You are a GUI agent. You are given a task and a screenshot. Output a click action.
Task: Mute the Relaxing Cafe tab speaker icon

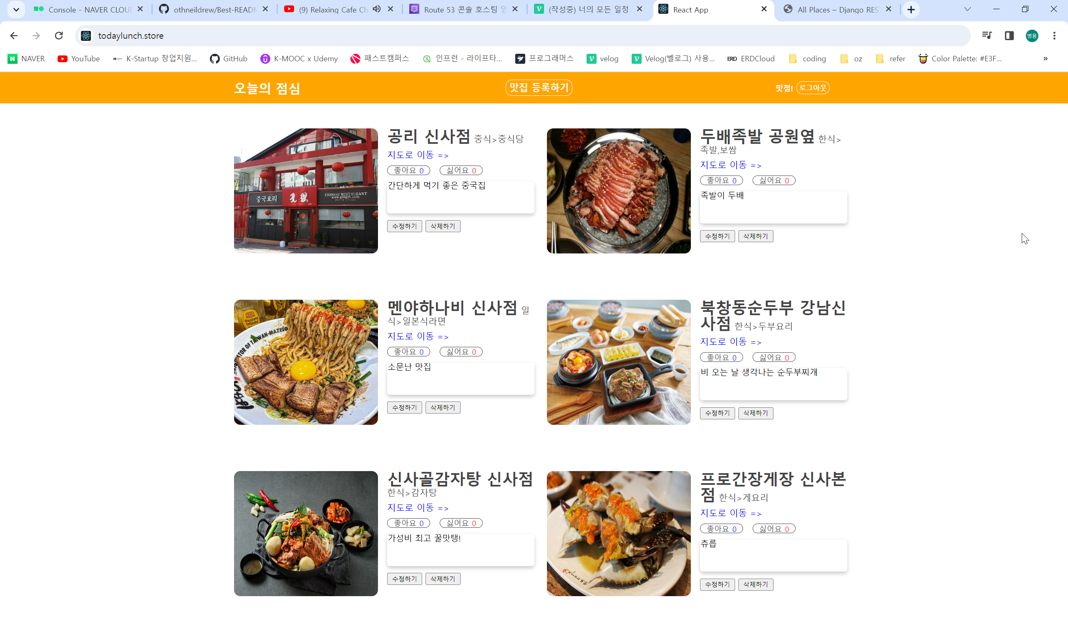click(x=377, y=9)
